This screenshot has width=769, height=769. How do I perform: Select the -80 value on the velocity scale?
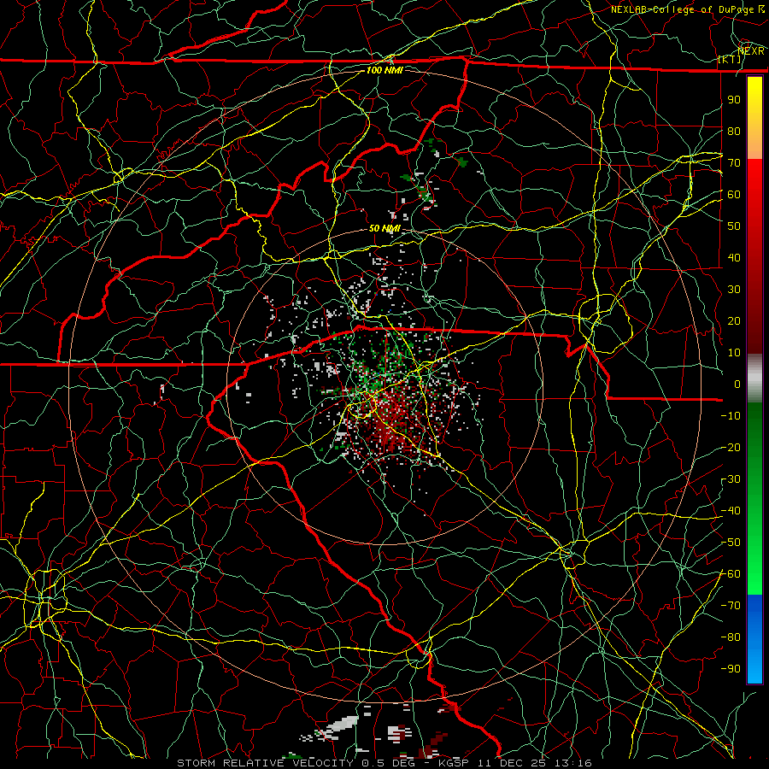[731, 637]
